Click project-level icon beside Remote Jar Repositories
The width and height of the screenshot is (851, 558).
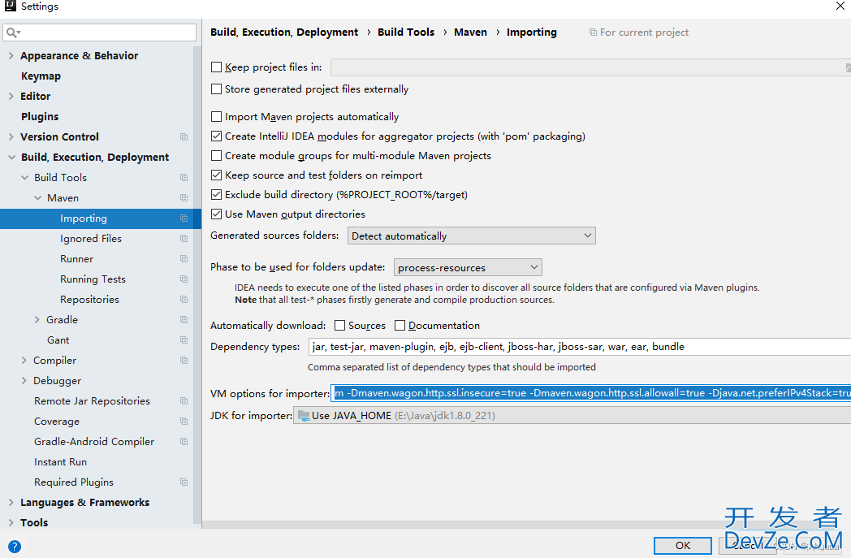click(184, 401)
